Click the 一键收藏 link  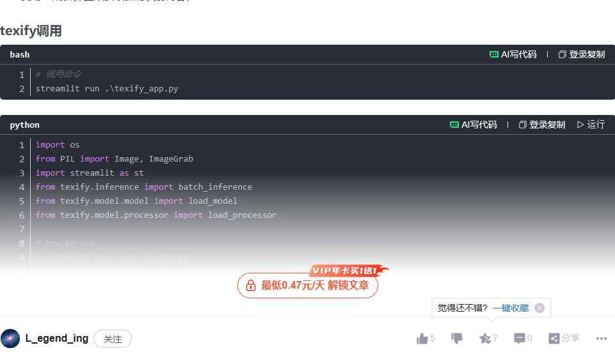pyautogui.click(x=511, y=308)
